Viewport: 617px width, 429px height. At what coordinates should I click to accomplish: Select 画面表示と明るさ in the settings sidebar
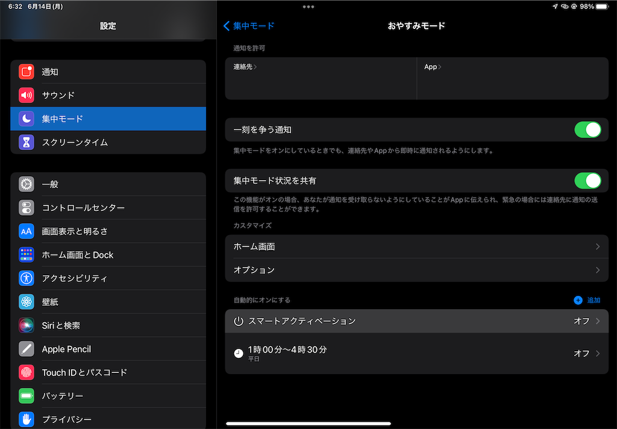tap(108, 231)
